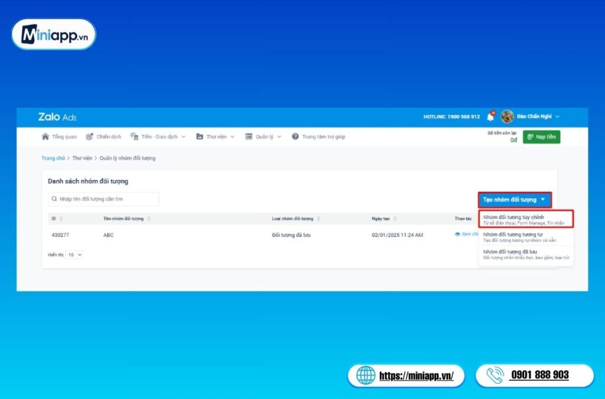Click the Chiến dịch target icon
The height and width of the screenshot is (399, 605).
90,136
